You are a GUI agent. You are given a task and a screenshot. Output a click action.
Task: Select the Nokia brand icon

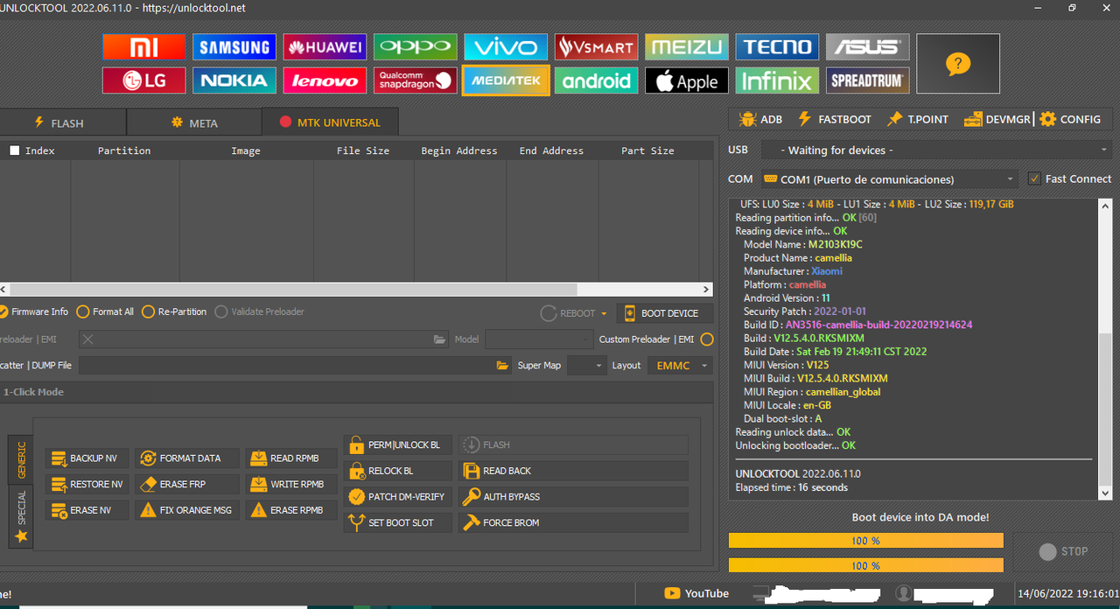pos(234,80)
